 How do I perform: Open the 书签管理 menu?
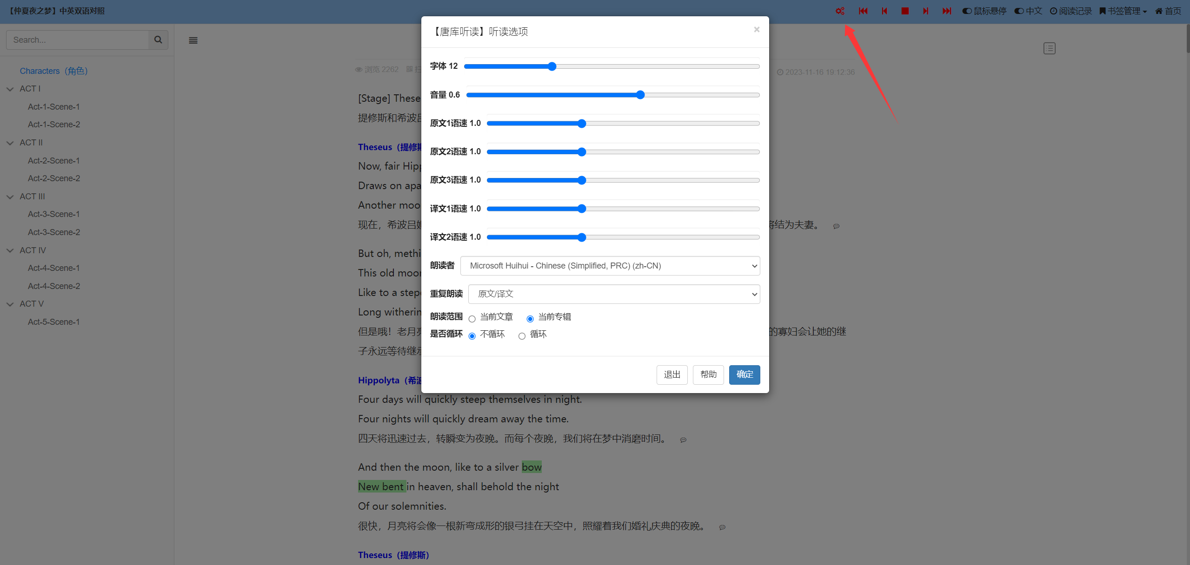point(1123,11)
